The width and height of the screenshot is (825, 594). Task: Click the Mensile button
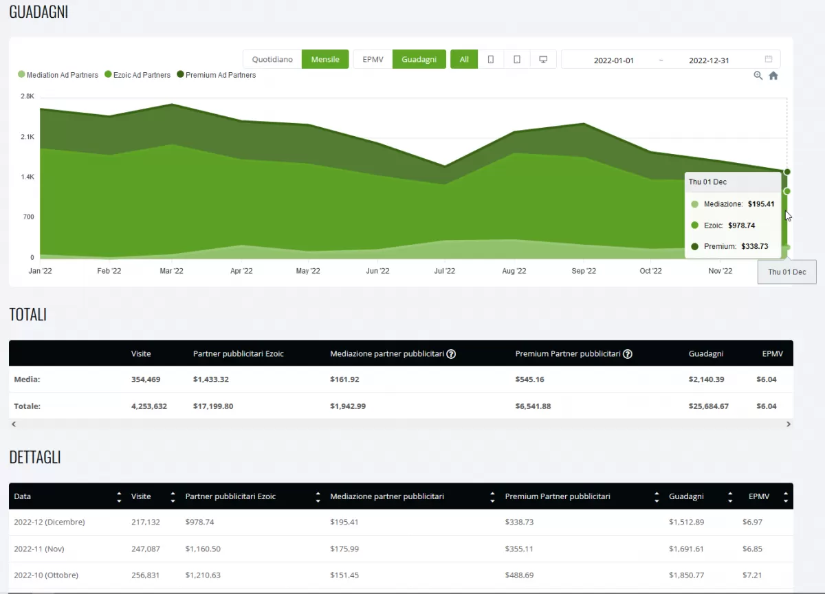coord(325,60)
